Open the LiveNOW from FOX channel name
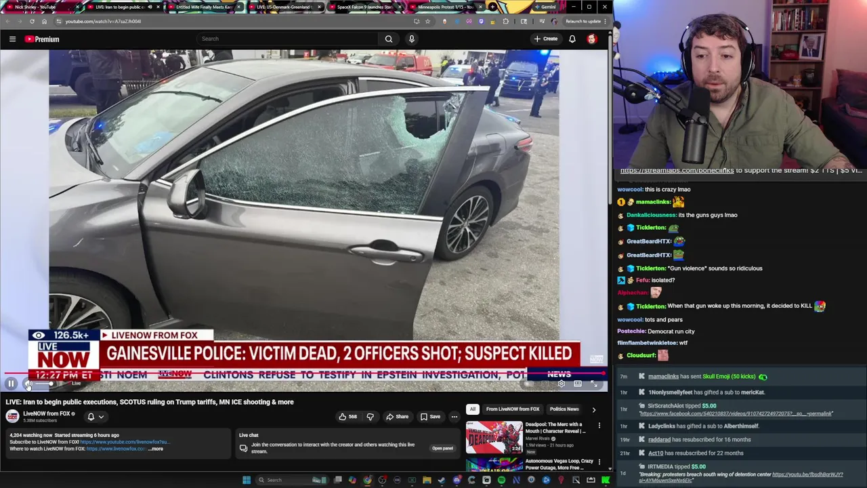Image resolution: width=867 pixels, height=488 pixels. pyautogui.click(x=47, y=413)
